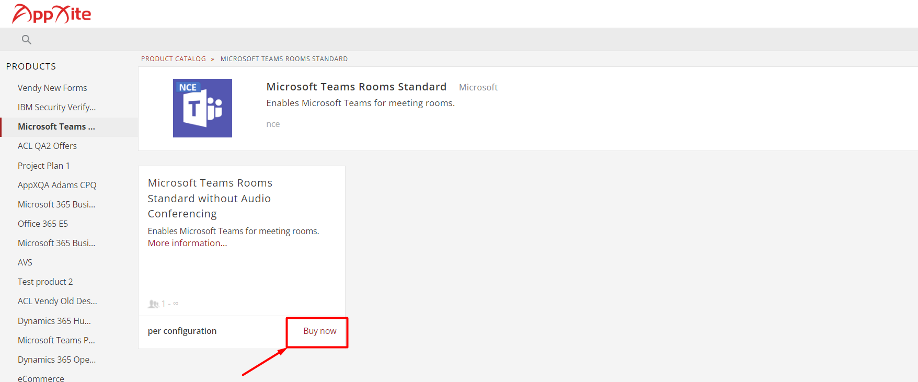
Task: Open ACL QA2 Offers product
Action: [x=47, y=146]
